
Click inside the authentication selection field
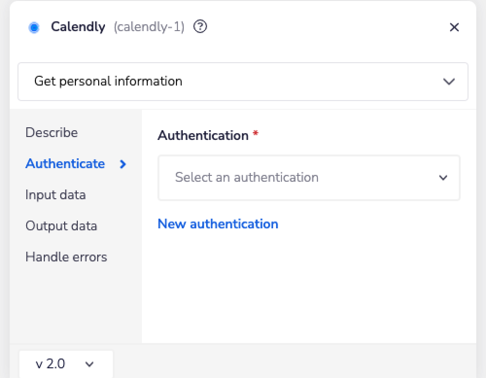click(292, 178)
